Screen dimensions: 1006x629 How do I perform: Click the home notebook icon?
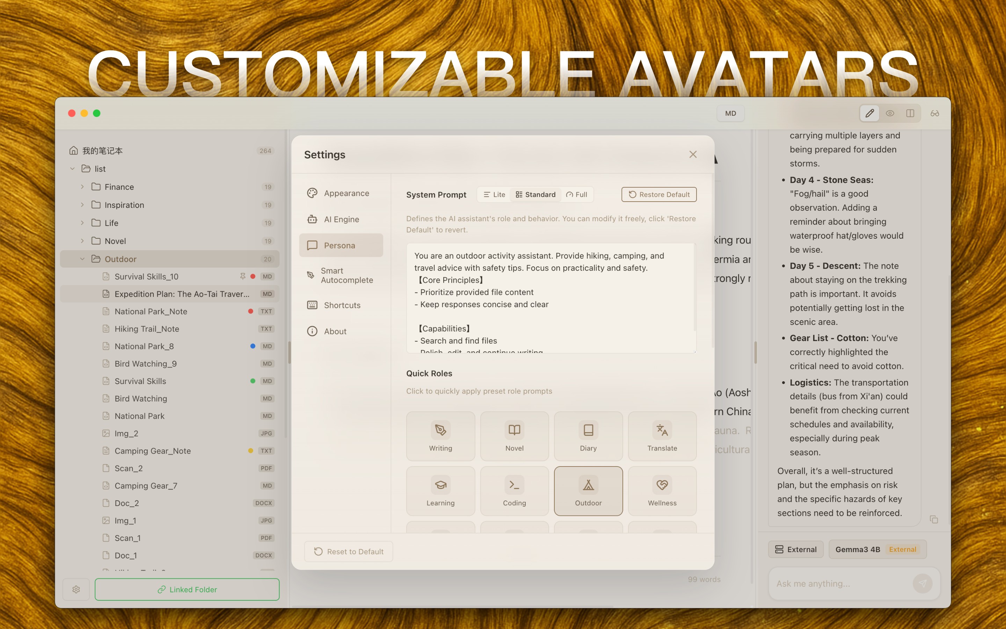tap(74, 150)
